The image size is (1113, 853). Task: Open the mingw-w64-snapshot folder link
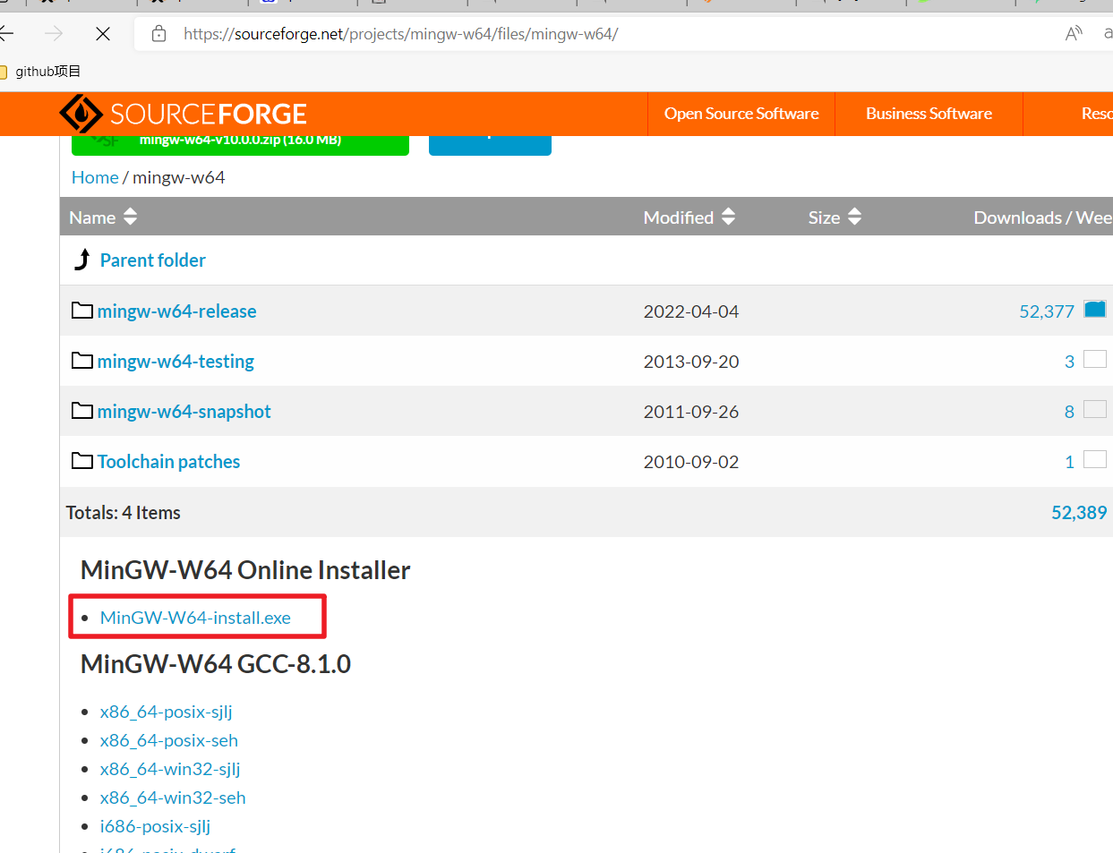pyautogui.click(x=184, y=412)
